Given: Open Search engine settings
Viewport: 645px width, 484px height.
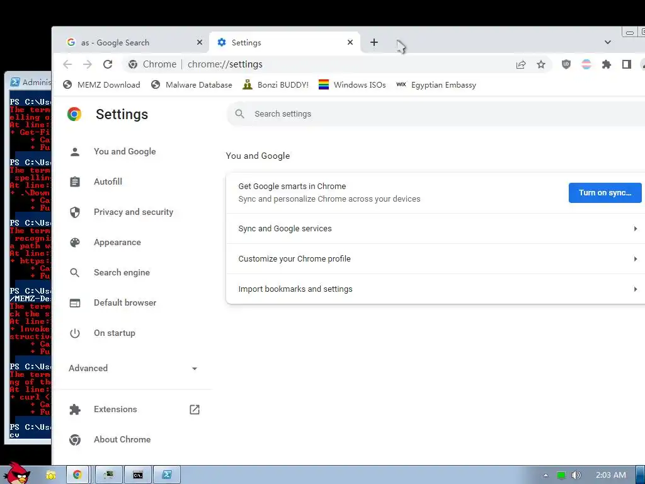Looking at the screenshot, I should click(122, 272).
